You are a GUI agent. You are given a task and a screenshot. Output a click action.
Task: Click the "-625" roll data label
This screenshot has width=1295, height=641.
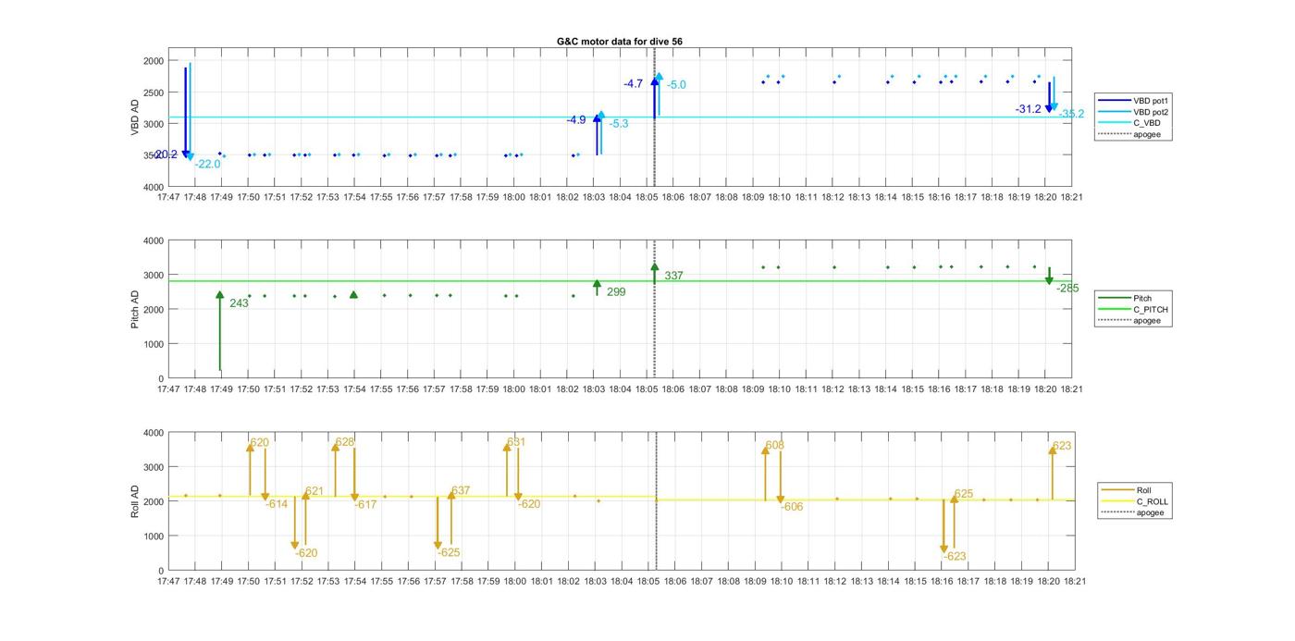pyautogui.click(x=449, y=553)
